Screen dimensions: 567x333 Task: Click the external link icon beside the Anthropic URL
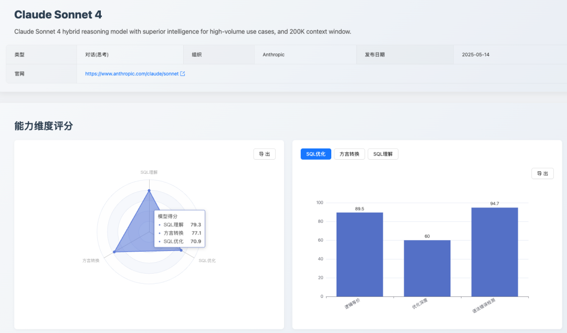183,74
